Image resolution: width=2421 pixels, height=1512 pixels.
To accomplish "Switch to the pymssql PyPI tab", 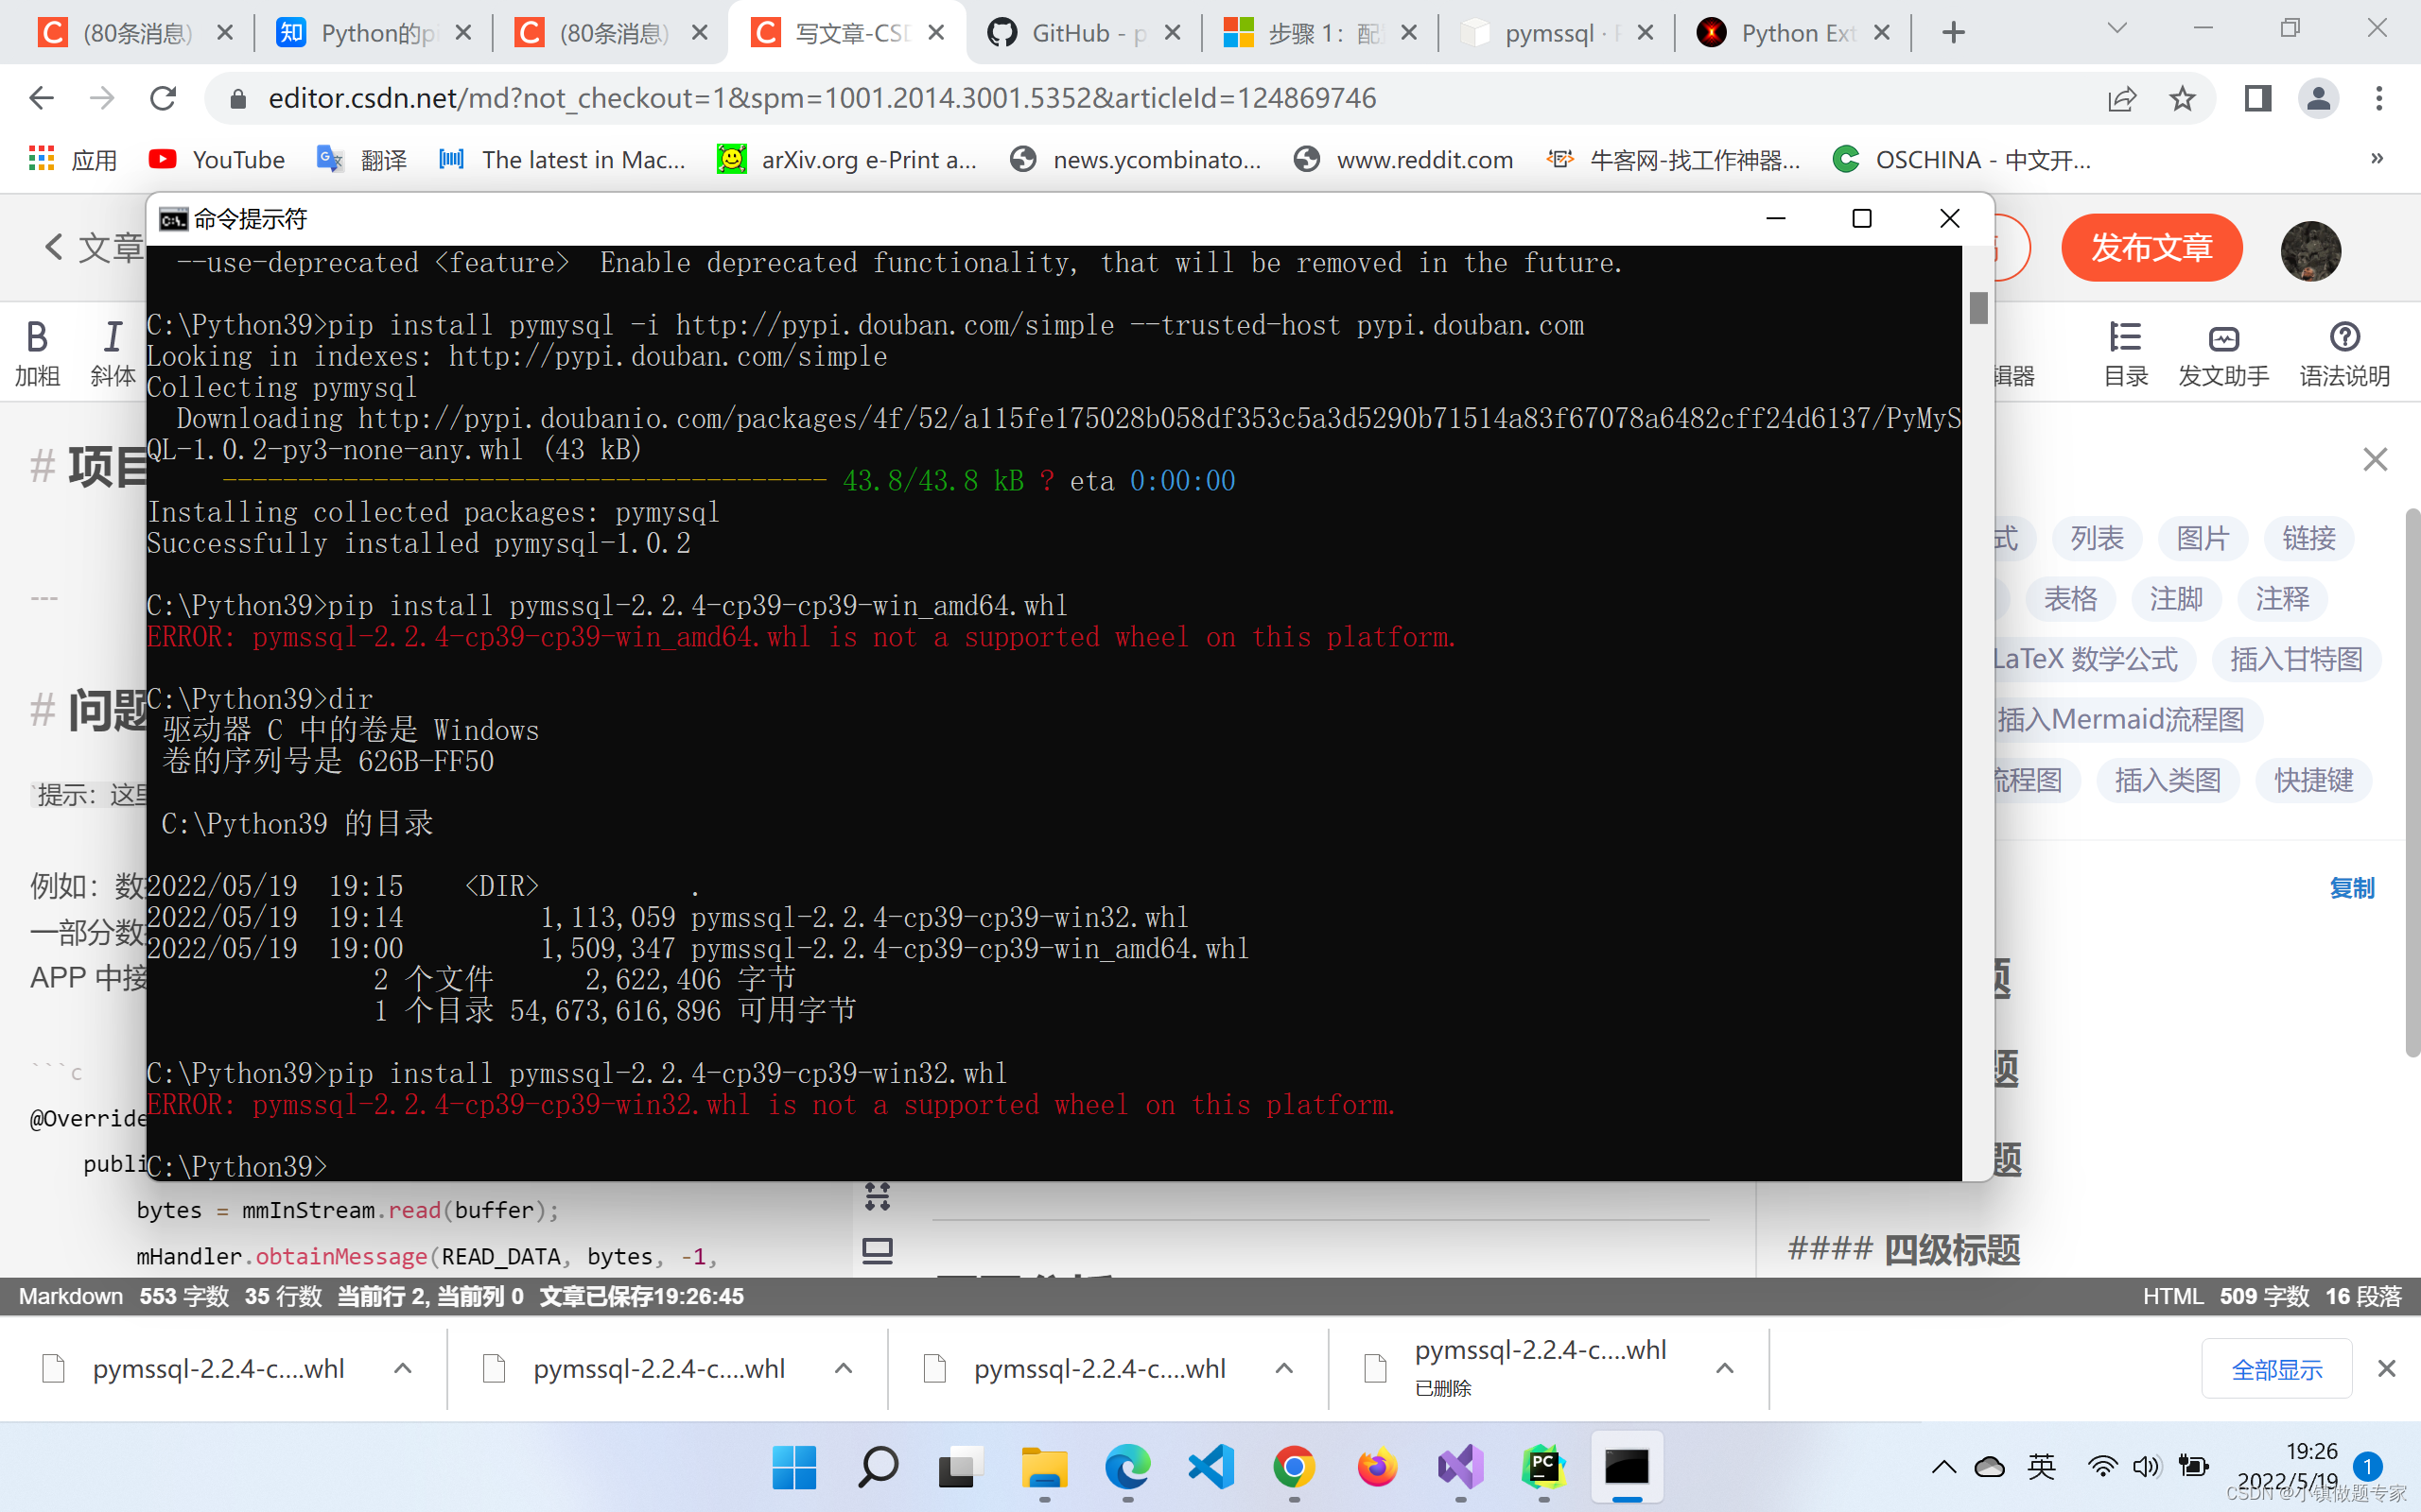I will (x=1557, y=33).
